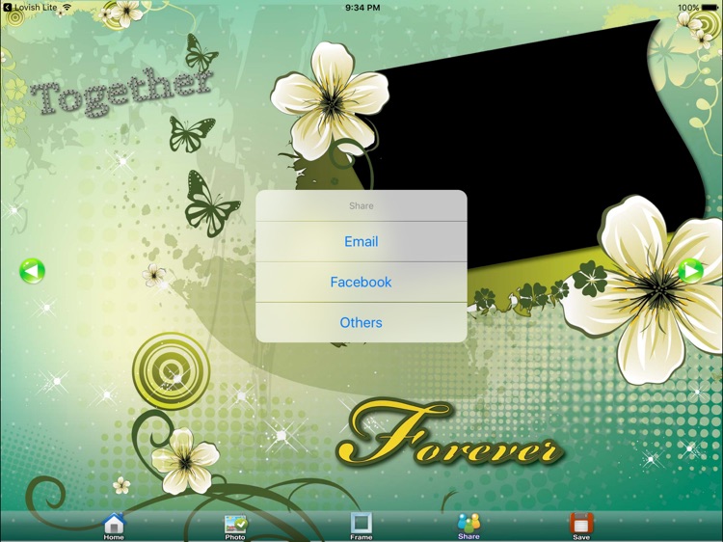
Task: Choose Email in the Share popup
Action: point(361,242)
